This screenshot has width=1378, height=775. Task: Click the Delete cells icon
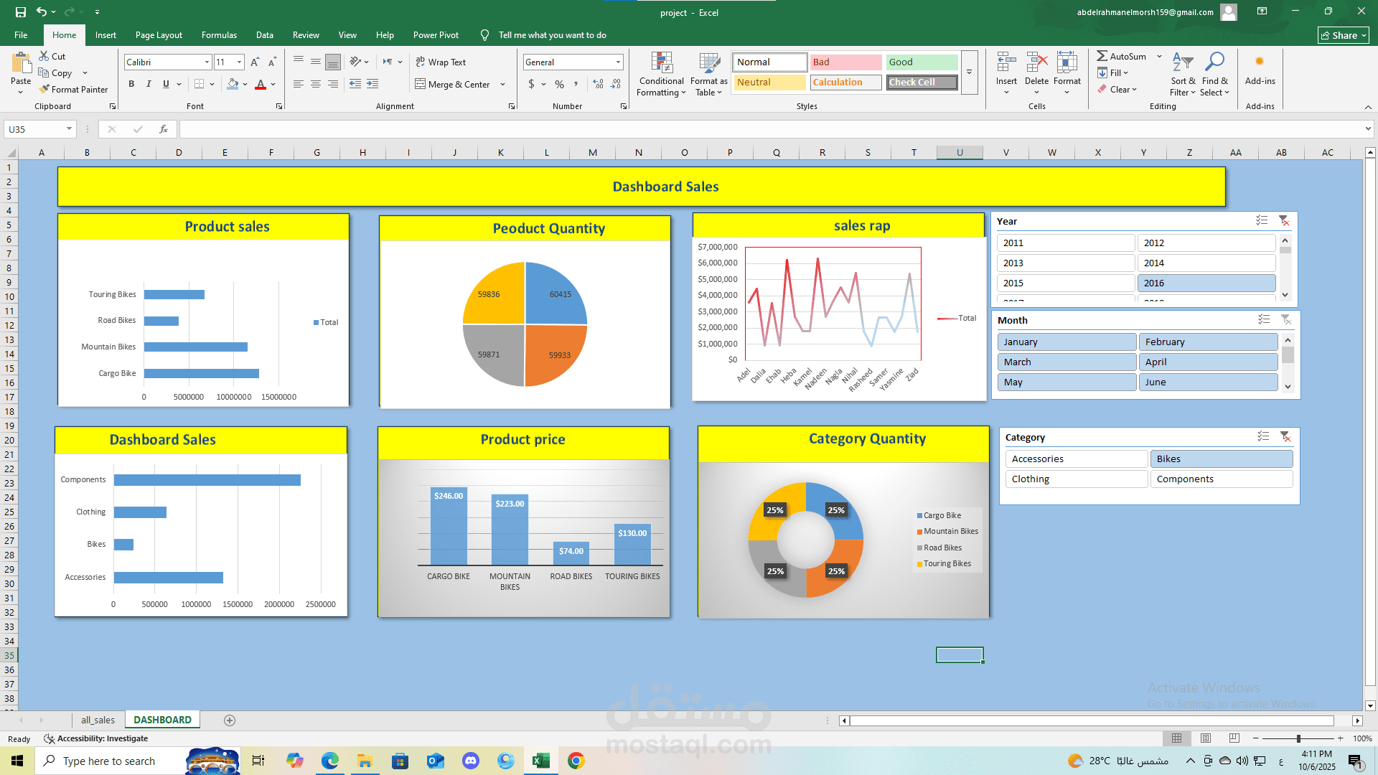pyautogui.click(x=1036, y=63)
